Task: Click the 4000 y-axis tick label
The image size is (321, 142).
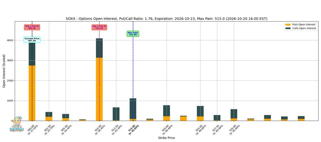Action: tap(10, 40)
